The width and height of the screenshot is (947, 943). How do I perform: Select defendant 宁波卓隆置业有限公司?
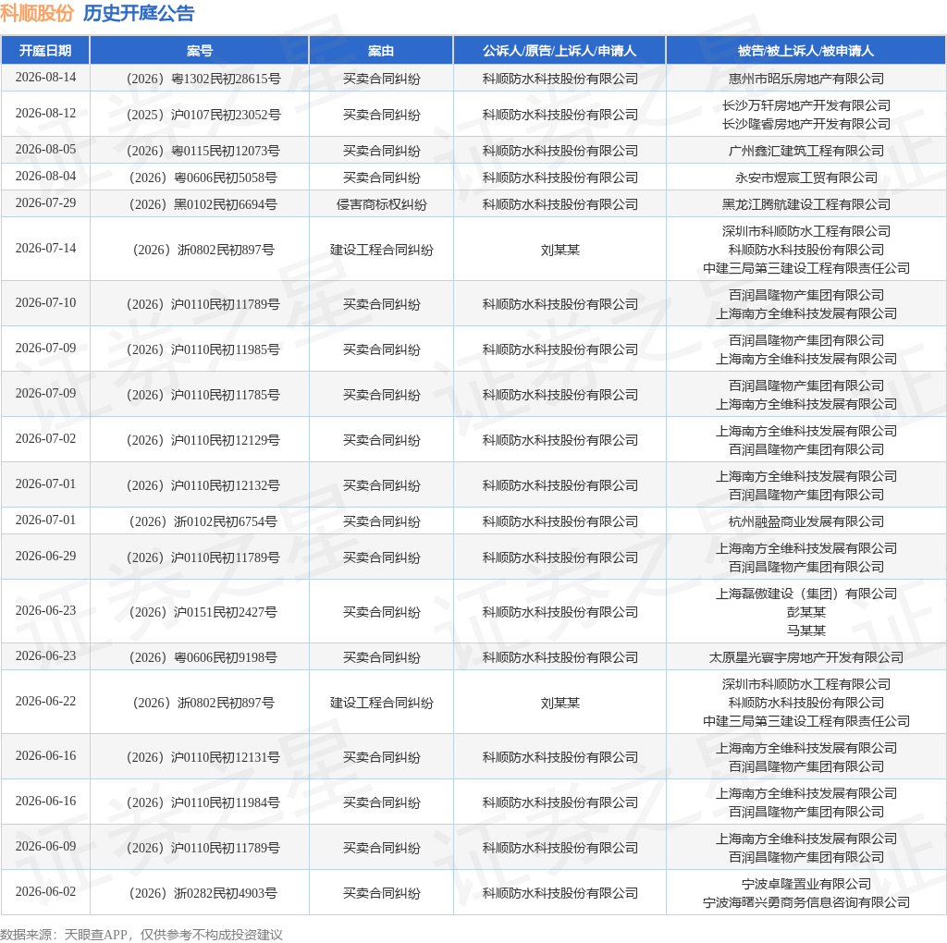tap(806, 884)
